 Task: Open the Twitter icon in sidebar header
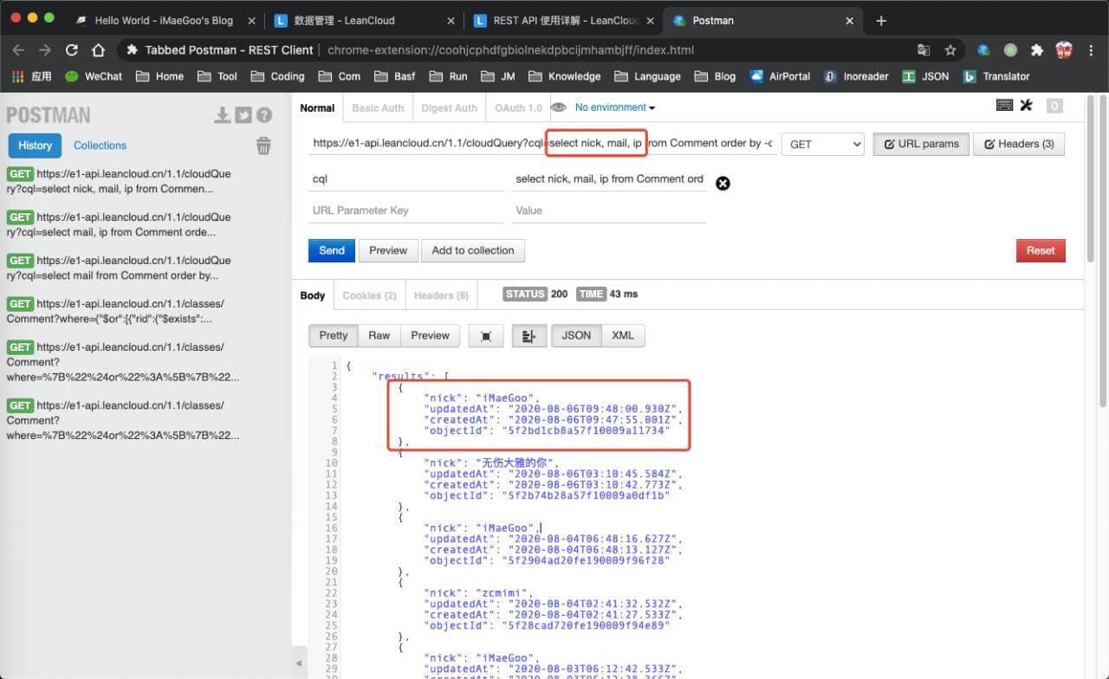[243, 115]
